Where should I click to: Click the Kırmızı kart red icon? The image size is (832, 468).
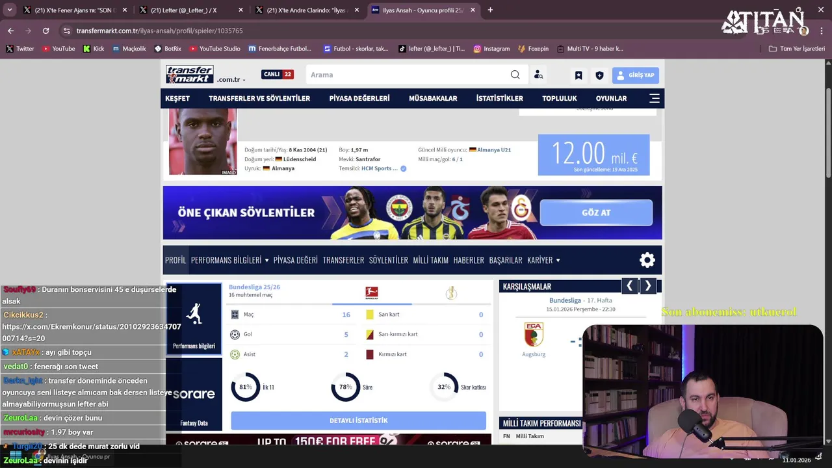pos(370,354)
